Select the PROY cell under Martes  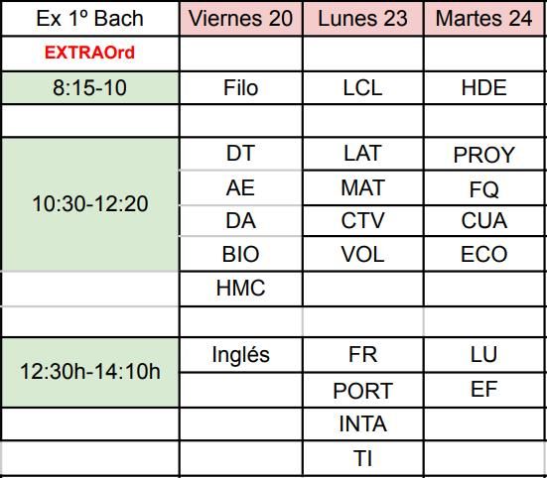(x=484, y=155)
